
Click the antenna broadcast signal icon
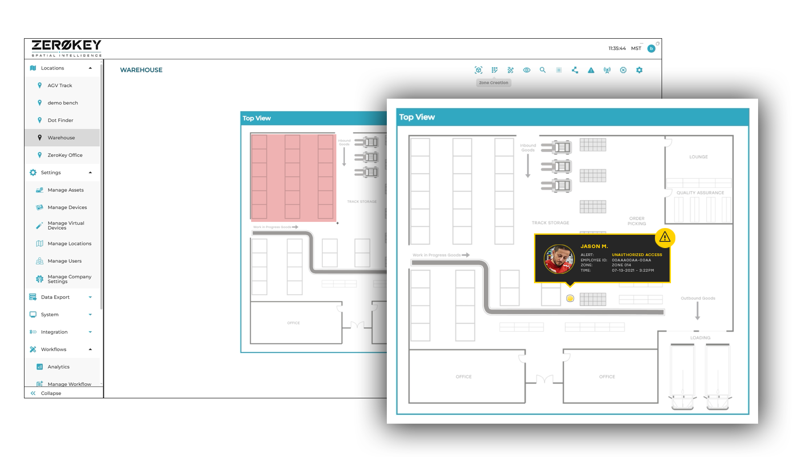click(x=607, y=70)
